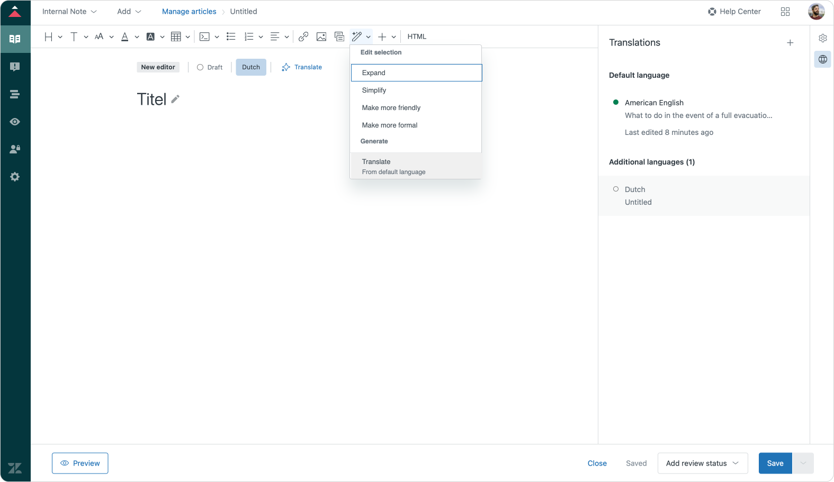Open the Table dropdown arrow

pyautogui.click(x=187, y=37)
